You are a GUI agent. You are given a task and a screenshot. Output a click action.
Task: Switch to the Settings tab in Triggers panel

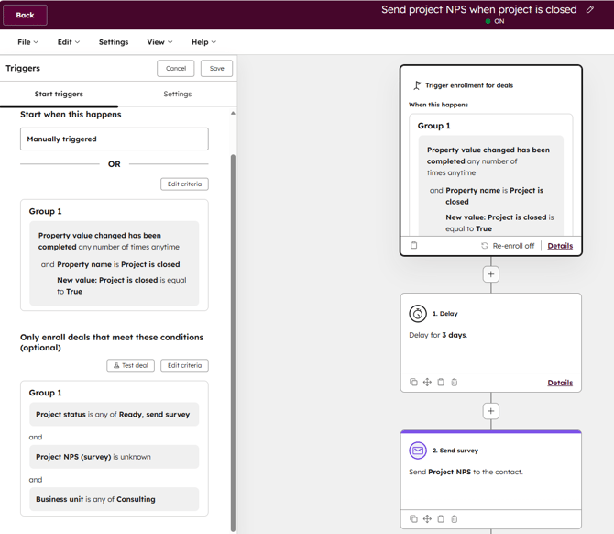pyautogui.click(x=177, y=94)
